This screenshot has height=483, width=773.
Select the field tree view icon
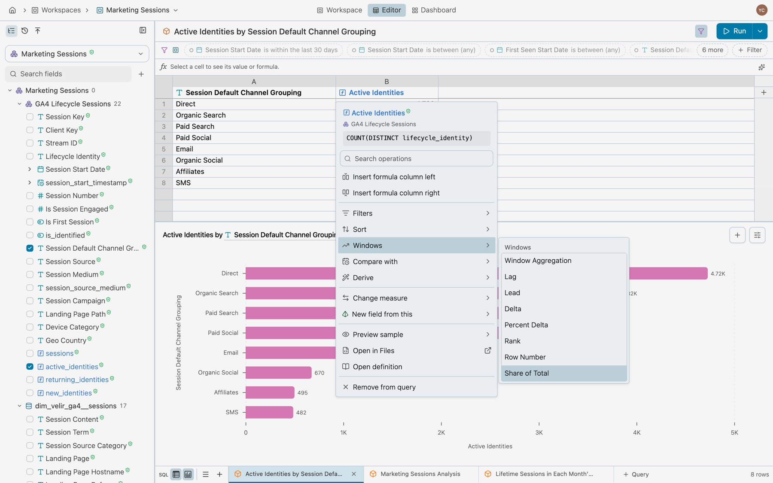coord(11,30)
